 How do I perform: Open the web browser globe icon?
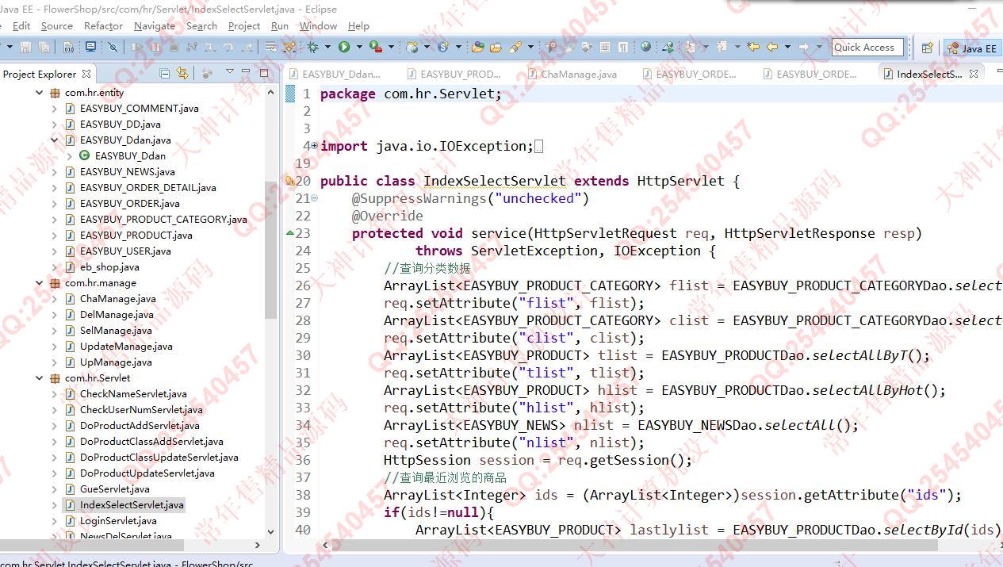645,47
